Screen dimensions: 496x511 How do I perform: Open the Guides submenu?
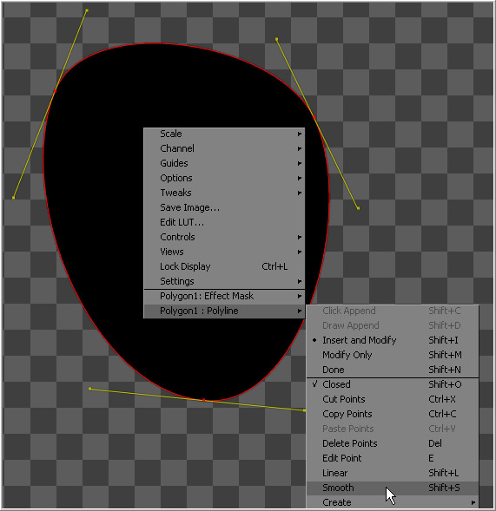pyautogui.click(x=224, y=163)
